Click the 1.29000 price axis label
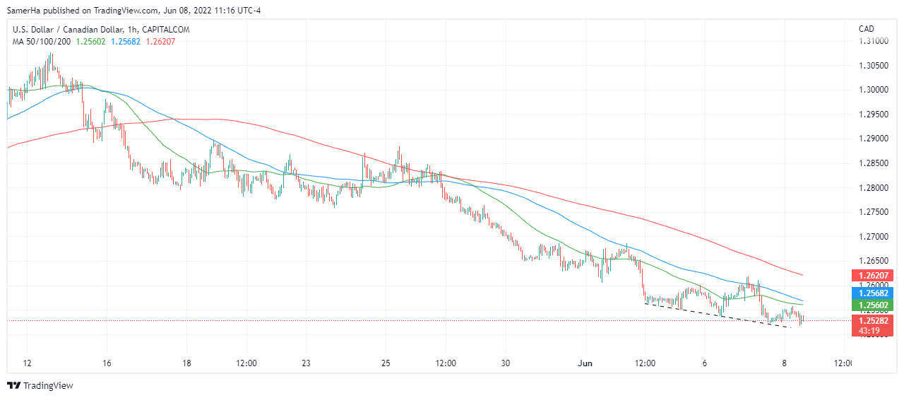The width and height of the screenshot is (904, 398). coord(873,139)
